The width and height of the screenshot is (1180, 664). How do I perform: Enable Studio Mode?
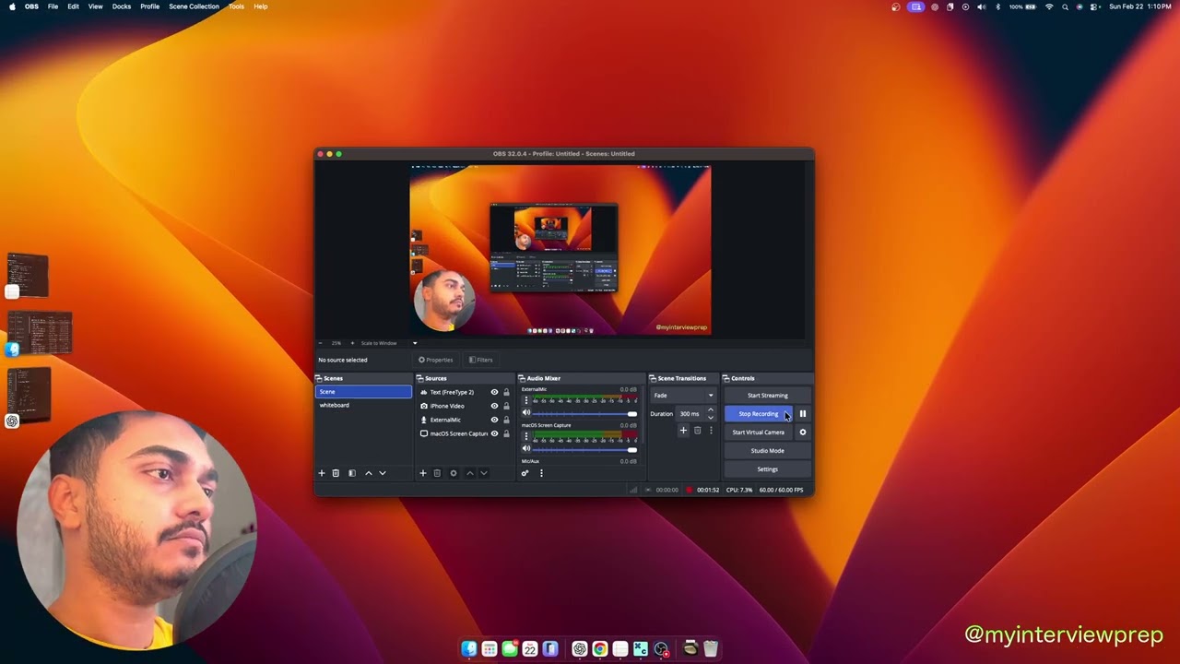(767, 451)
